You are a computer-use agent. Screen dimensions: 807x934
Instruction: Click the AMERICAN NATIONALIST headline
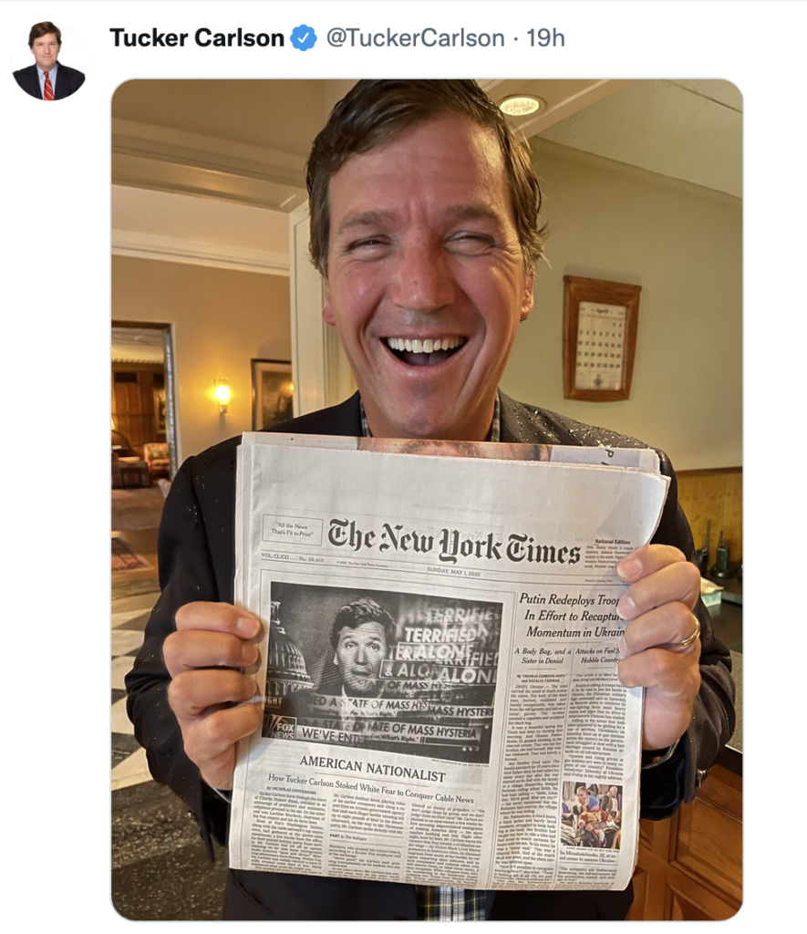(372, 768)
